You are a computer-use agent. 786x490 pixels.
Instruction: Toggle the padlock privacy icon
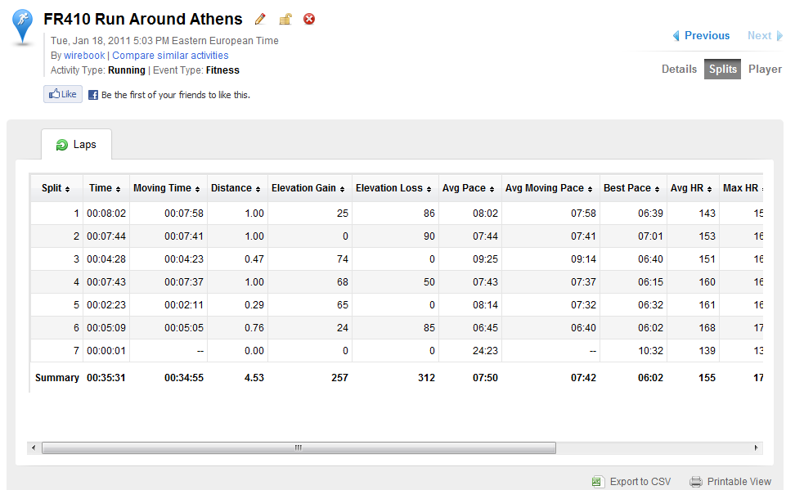pyautogui.click(x=285, y=19)
